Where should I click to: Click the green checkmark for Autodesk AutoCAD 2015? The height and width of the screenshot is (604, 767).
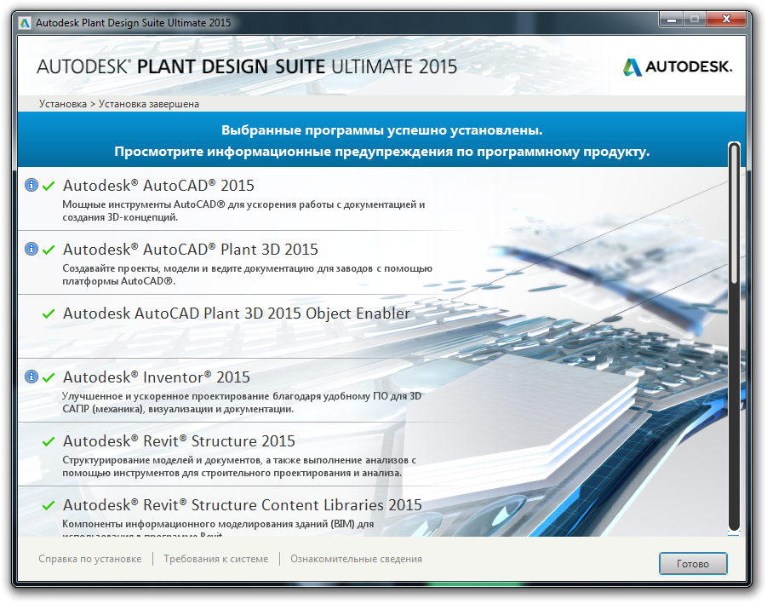point(49,186)
